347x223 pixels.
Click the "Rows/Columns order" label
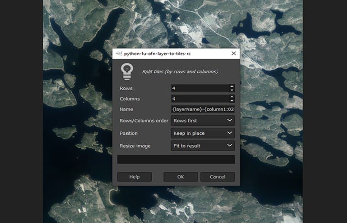(x=144, y=121)
